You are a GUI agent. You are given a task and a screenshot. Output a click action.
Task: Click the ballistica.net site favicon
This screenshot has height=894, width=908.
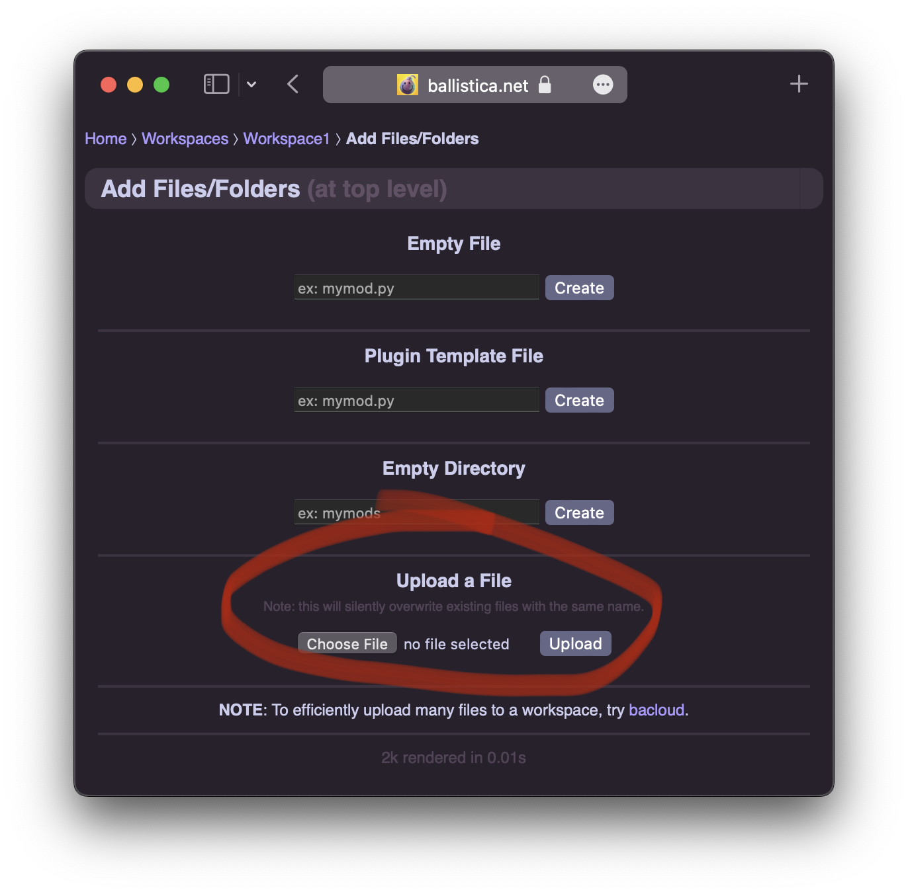(x=408, y=85)
